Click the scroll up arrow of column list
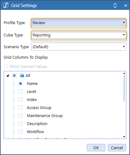The image size is (130, 155). [124, 73]
